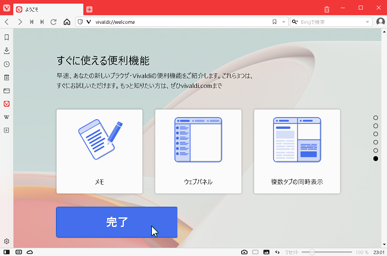387x256 pixels.
Task: Reset zoom with リセット button
Action: click(292, 252)
